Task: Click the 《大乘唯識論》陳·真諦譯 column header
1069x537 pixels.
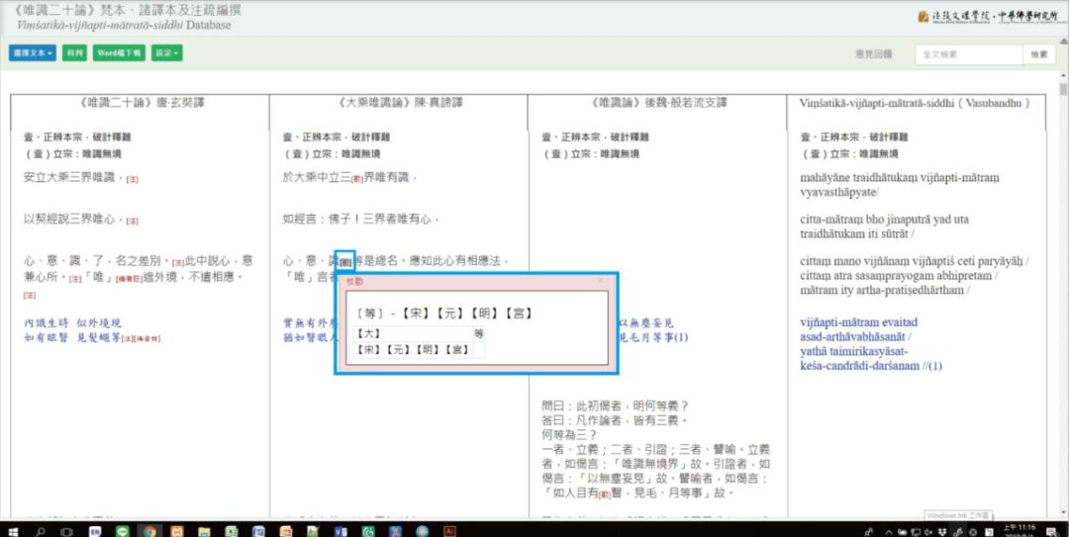Action: click(398, 103)
